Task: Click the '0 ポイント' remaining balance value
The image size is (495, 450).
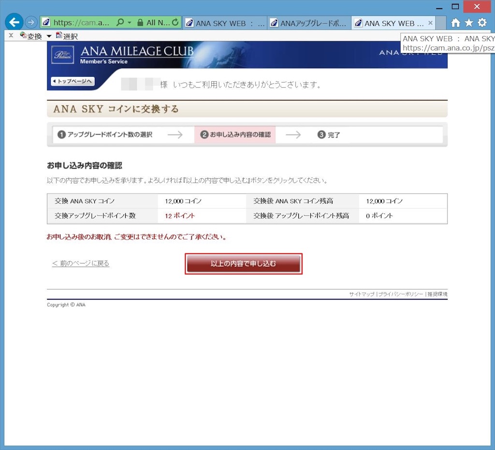Action: (x=379, y=216)
